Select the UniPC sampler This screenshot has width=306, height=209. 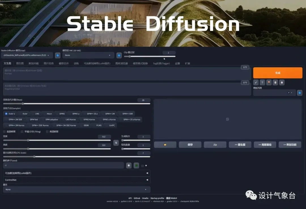[x=110, y=125]
